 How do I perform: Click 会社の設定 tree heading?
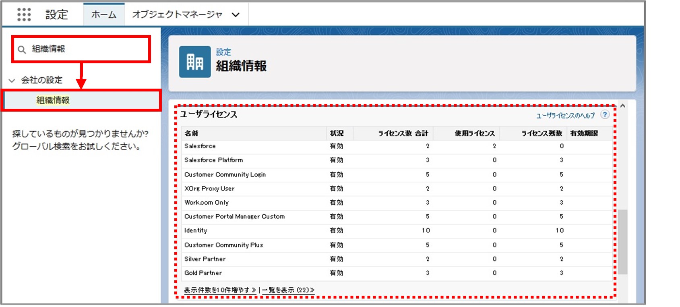[x=42, y=80]
